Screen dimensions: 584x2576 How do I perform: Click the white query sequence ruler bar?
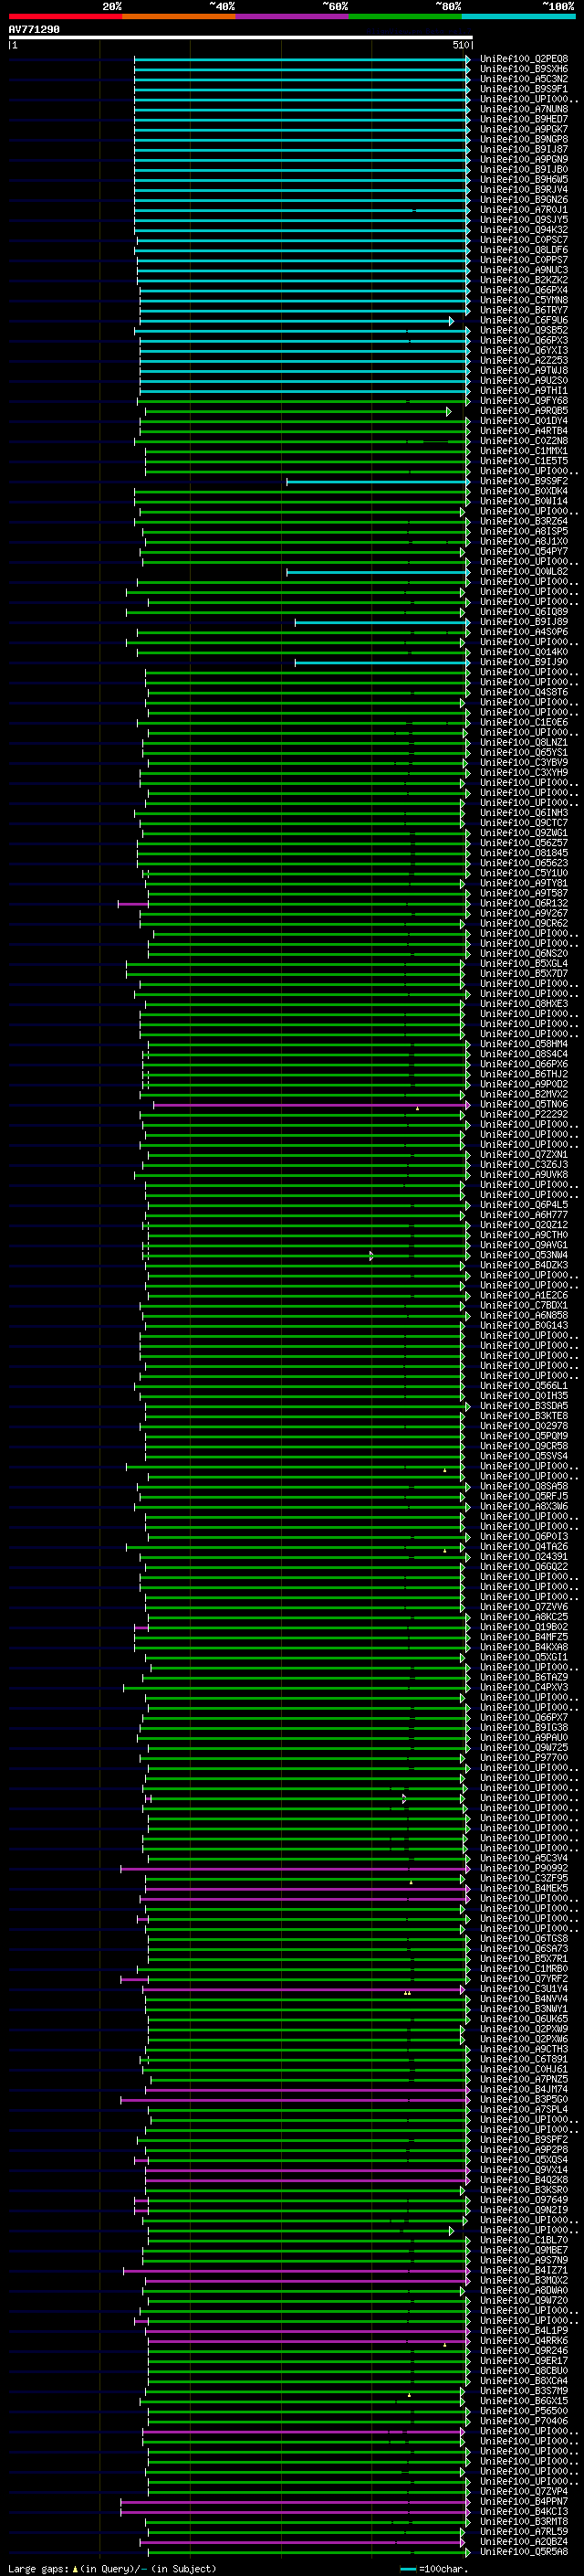pyautogui.click(x=241, y=38)
